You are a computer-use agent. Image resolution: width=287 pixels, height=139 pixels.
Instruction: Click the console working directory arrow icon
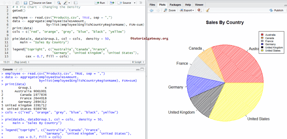[21, 69]
